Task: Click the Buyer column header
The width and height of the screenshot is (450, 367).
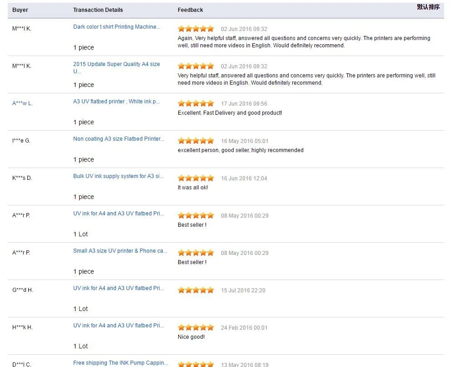Action: pyautogui.click(x=20, y=10)
